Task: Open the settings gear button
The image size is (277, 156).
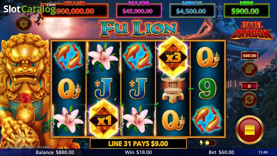Action: pyautogui.click(x=24, y=24)
